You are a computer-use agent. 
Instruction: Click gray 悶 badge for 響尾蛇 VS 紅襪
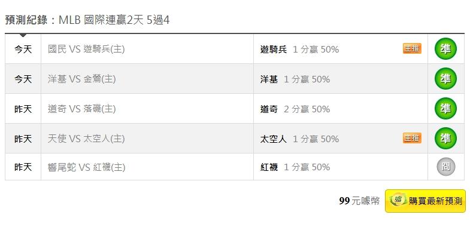pyautogui.click(x=446, y=167)
